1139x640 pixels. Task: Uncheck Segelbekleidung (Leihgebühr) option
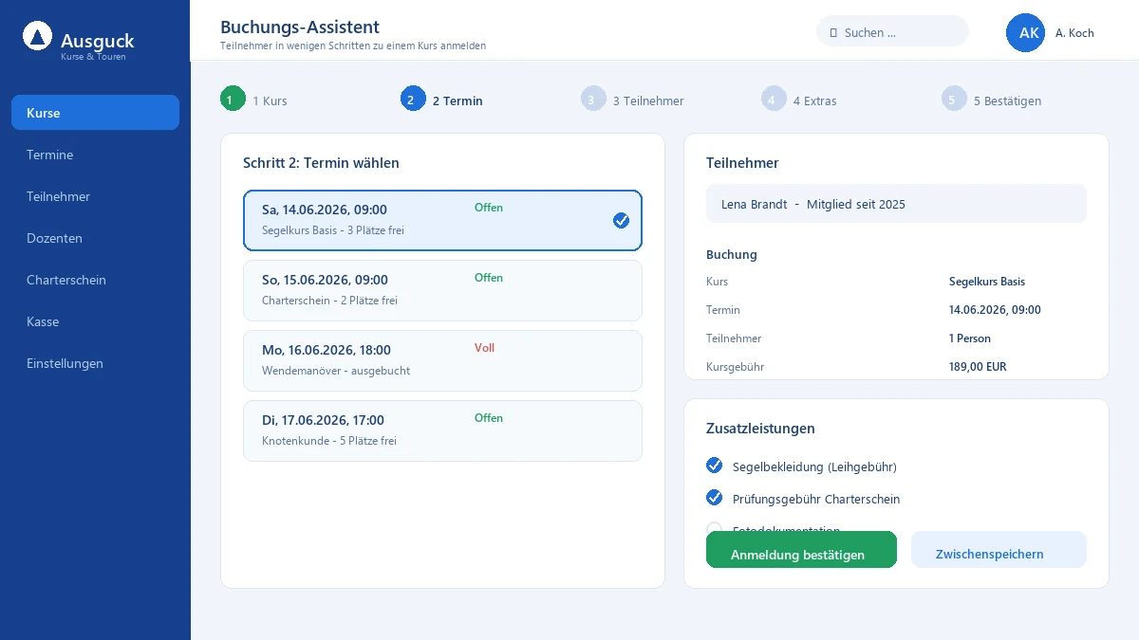point(715,465)
